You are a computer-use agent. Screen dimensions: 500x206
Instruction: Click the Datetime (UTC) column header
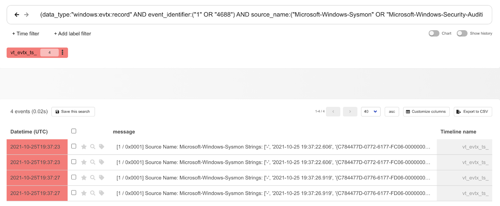(29, 132)
